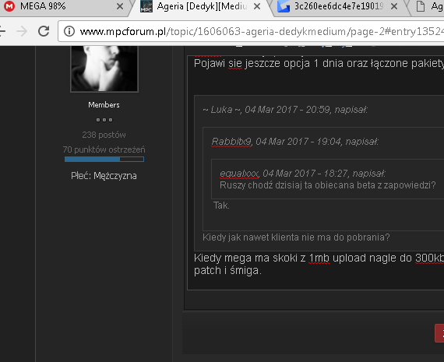Click the blank page icon of last tab
The height and width of the screenshot is (362, 444).
click(421, 6)
